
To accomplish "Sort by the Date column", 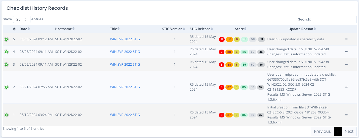I will 25,29.
